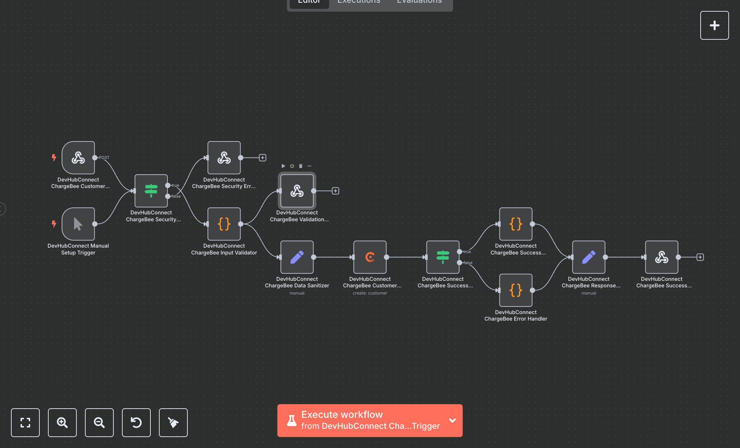Open the DevHubConnect ChargeBee Data Sanitizer node

297,257
